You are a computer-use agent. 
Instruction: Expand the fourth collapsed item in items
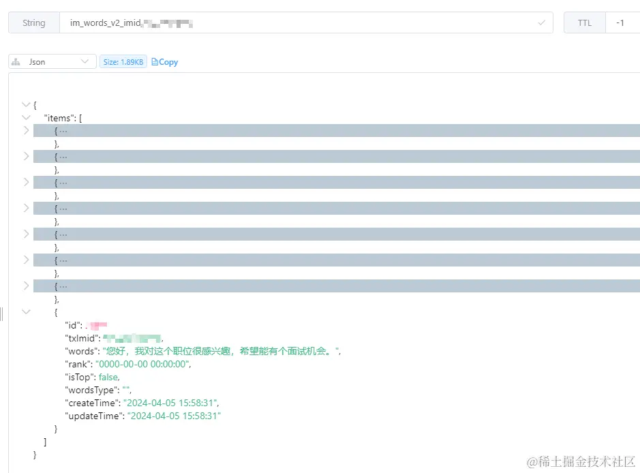[x=26, y=208]
